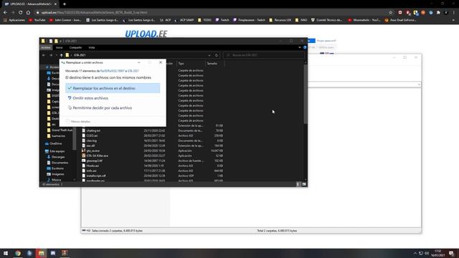This screenshot has height=258, width=459.
Task: Focus the Explorer search box
Action: pos(263,55)
